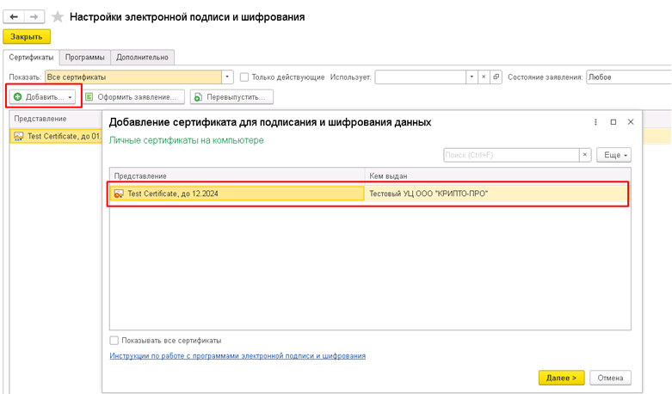Click the Перевыпустить button icon

pyautogui.click(x=199, y=96)
